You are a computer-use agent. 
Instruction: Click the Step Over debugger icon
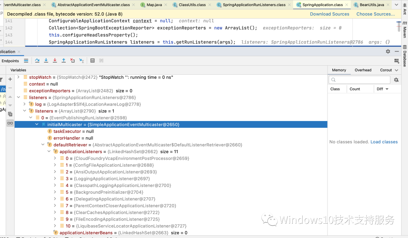[37, 61]
